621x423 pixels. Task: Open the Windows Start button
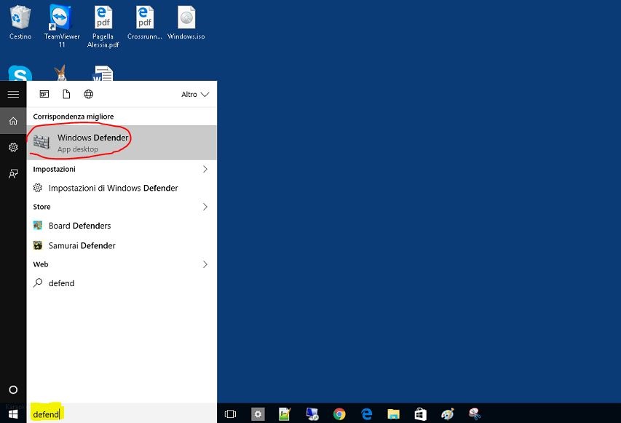(13, 414)
